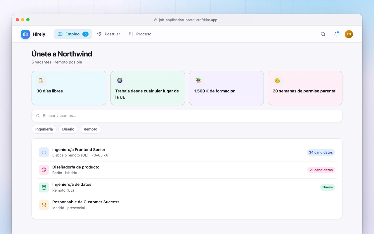Click the Berlín · híbrido location text
The image size is (374, 234).
[65, 173]
